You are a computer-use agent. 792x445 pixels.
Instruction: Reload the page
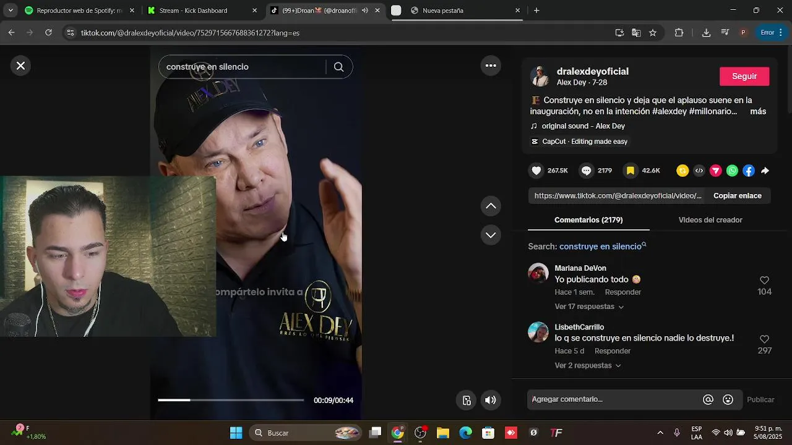[x=48, y=33]
